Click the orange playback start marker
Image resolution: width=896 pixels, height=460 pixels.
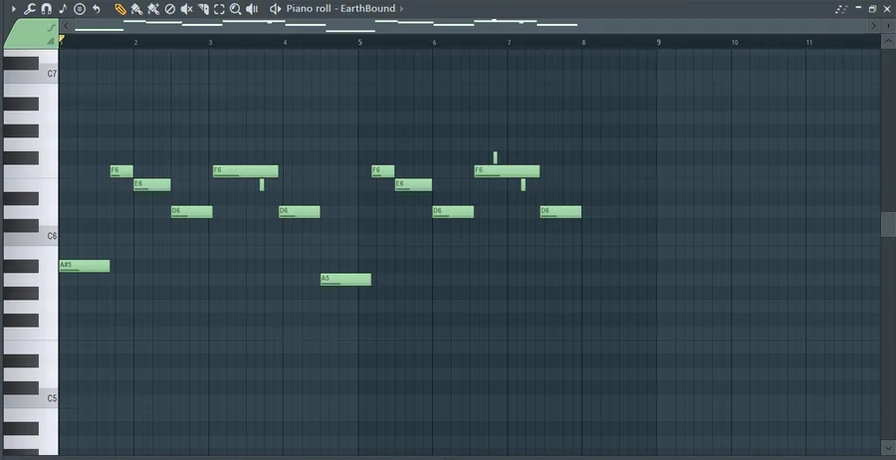(62, 38)
